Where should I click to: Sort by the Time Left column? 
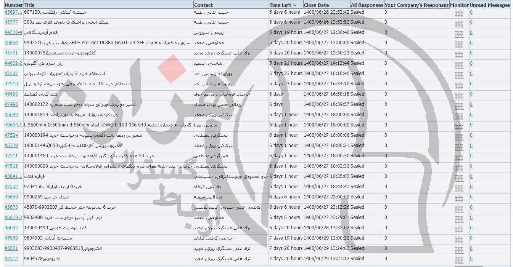tap(280, 5)
